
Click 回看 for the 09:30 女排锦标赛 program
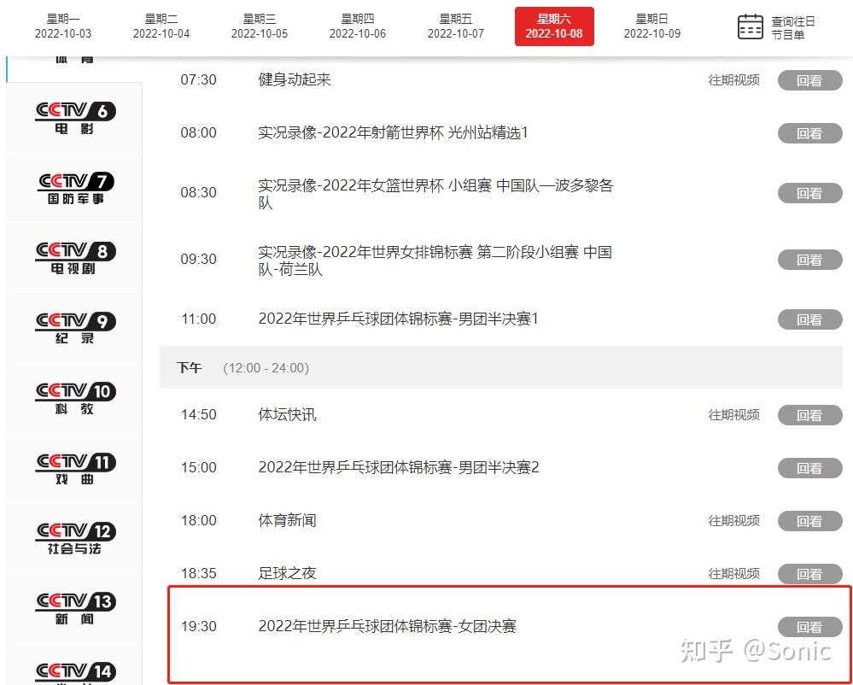tap(809, 260)
